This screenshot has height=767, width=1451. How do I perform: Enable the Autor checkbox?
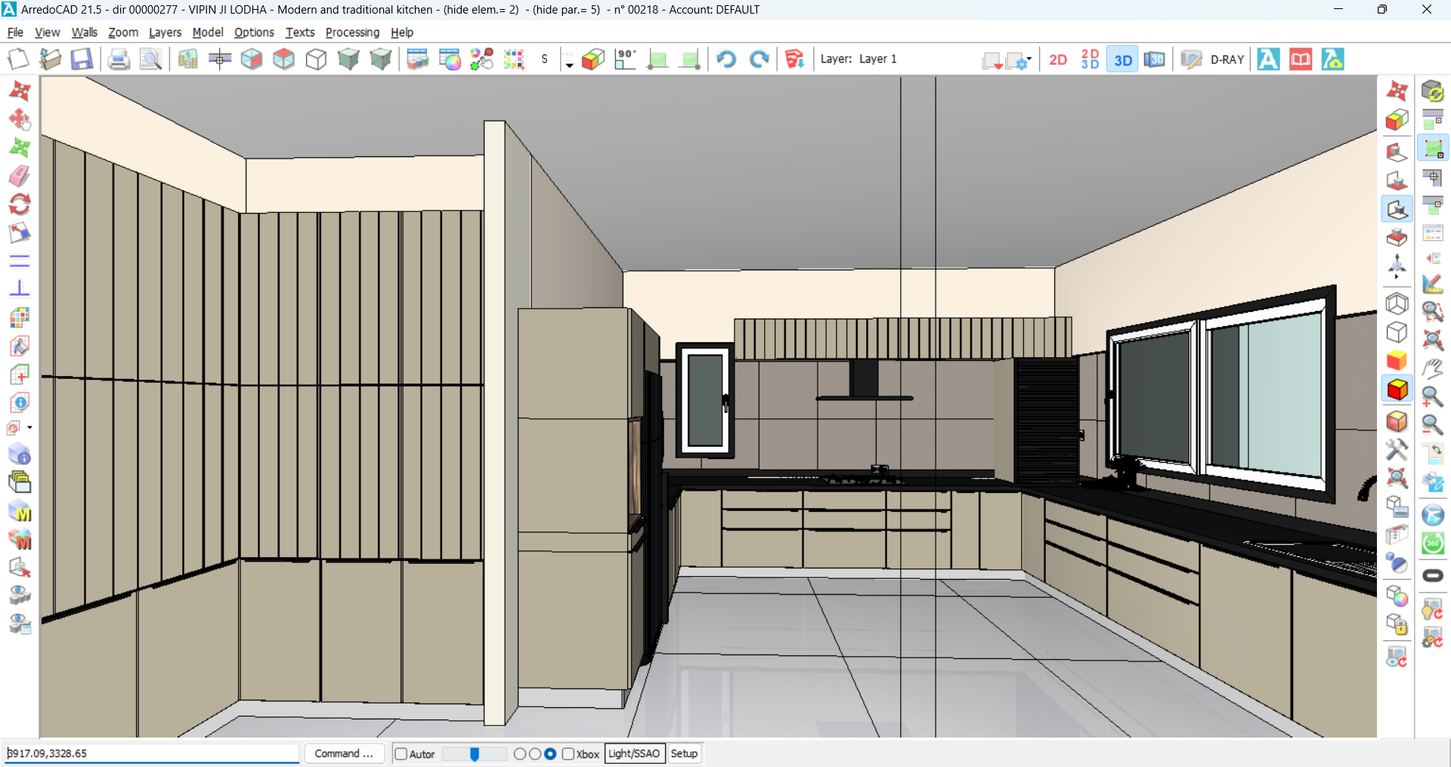point(401,753)
